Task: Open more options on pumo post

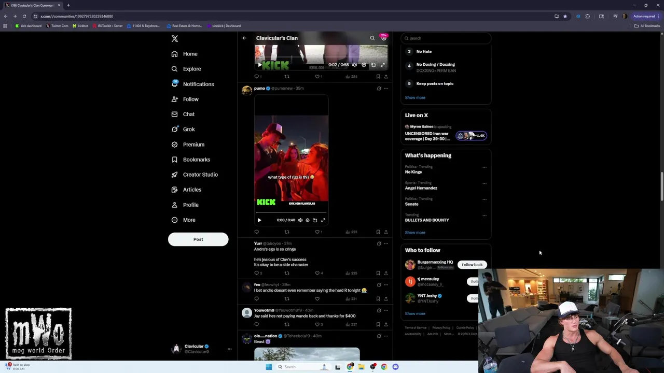Action: click(x=386, y=89)
